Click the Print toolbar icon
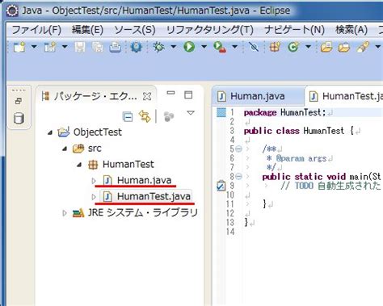The image size is (383, 306). click(116, 47)
